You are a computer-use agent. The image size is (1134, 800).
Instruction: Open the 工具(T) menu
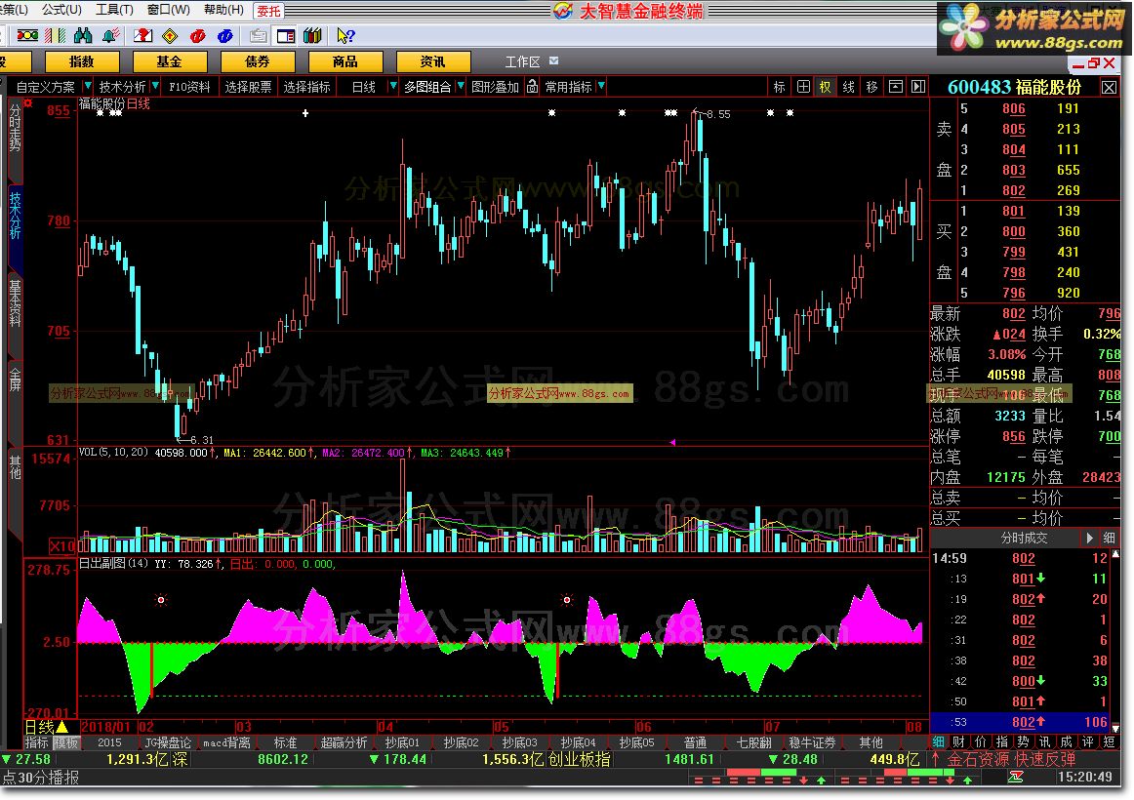(114, 10)
